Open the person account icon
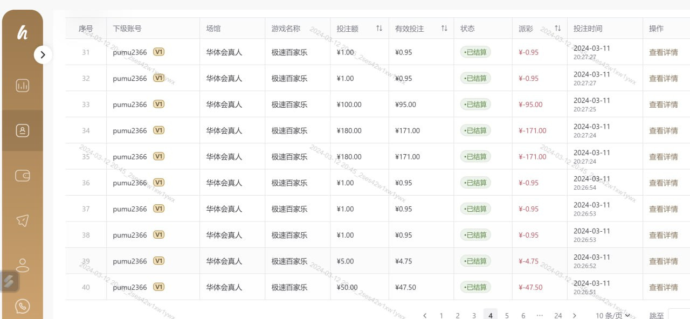Screen dimensions: 690x319 (x=22, y=265)
